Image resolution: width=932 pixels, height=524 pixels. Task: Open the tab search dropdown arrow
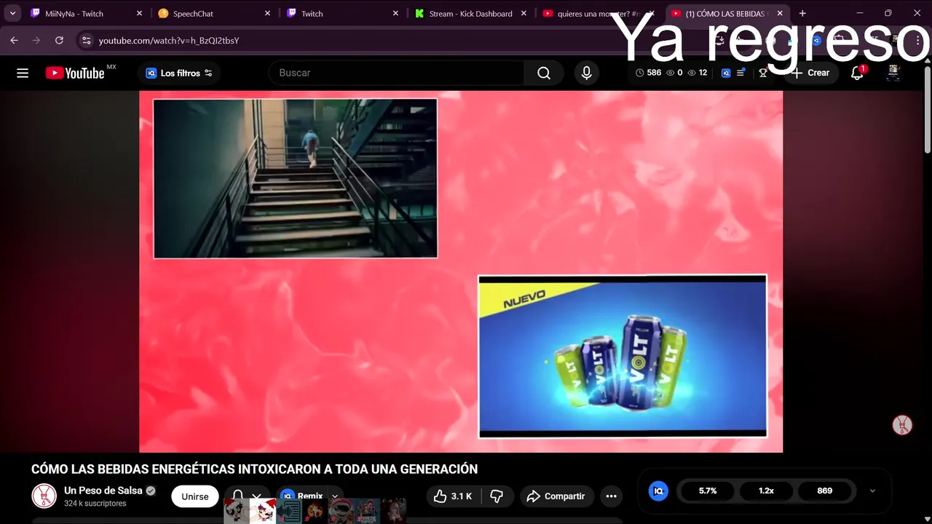(x=12, y=13)
